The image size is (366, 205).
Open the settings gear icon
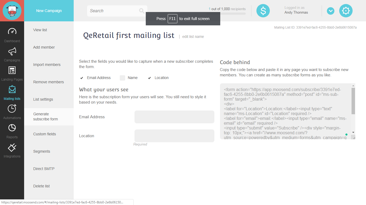coord(346,11)
